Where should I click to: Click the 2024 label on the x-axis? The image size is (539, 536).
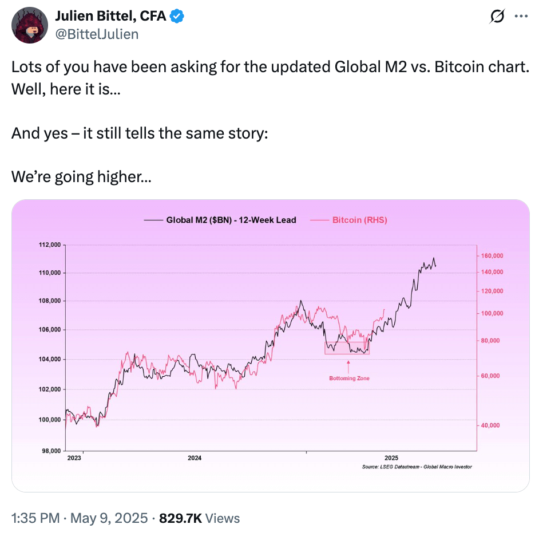tap(195, 458)
